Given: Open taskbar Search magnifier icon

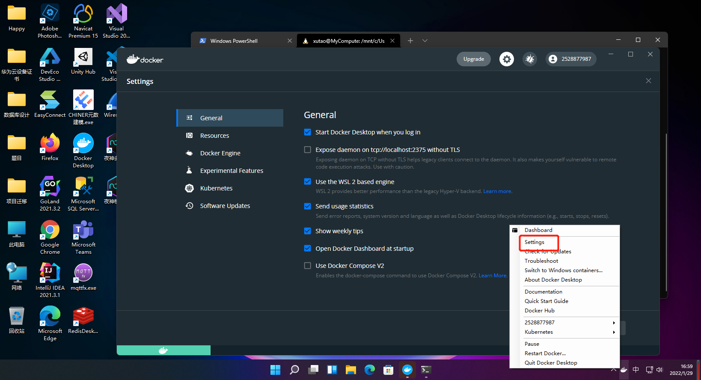Looking at the screenshot, I should coord(294,370).
